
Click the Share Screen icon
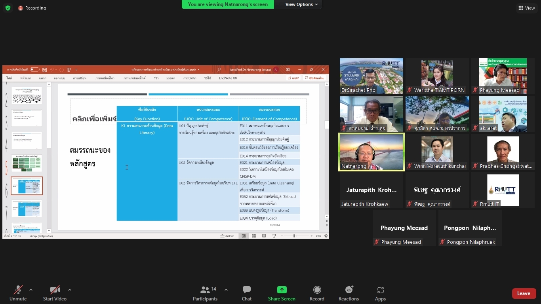[x=282, y=290]
